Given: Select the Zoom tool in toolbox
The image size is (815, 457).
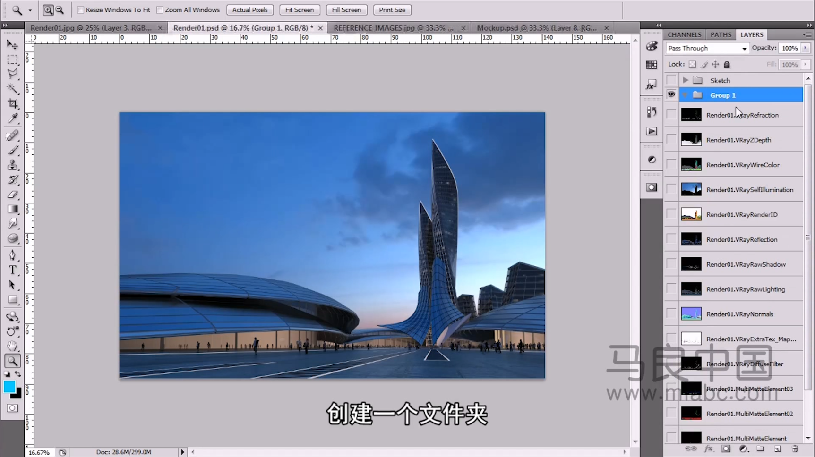Looking at the screenshot, I should (x=12, y=361).
